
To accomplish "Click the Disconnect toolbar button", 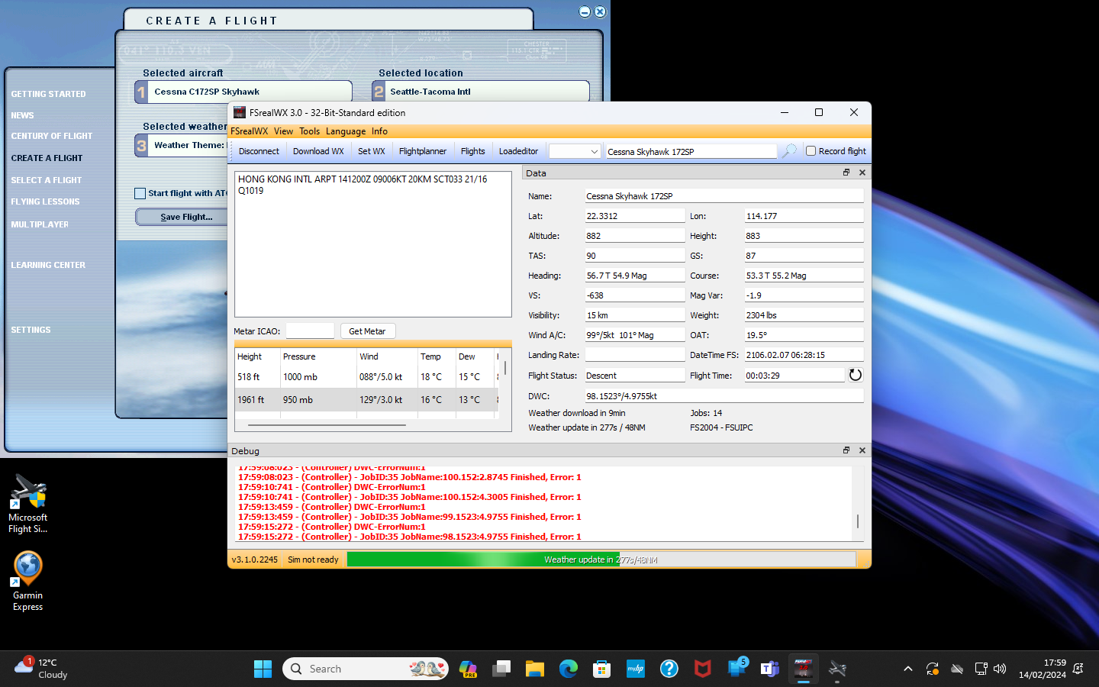I will 259,151.
